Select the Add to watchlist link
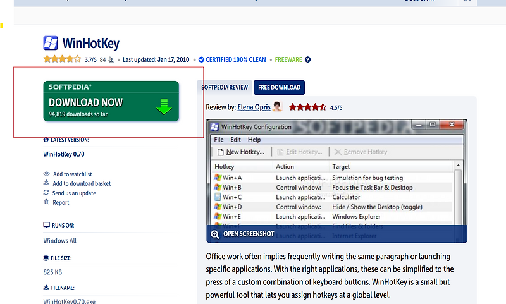 click(x=72, y=174)
